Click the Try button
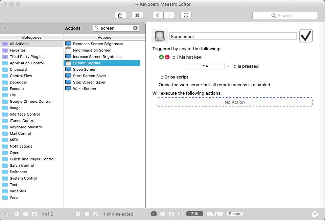 pos(215,214)
